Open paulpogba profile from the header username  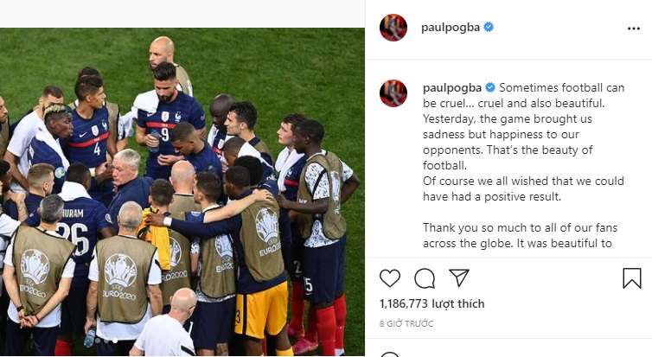point(451,28)
